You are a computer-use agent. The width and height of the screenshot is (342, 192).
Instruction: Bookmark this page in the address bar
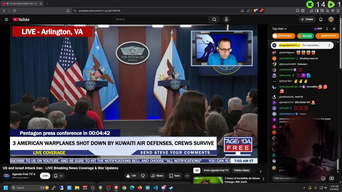point(68,11)
